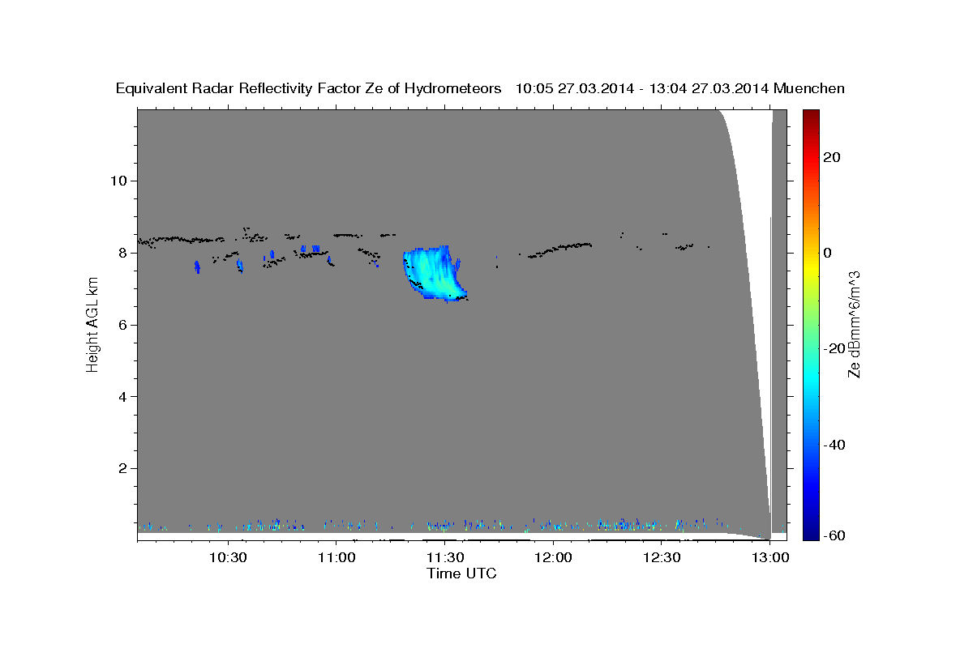Click the green region of the colorbar
The image size is (973, 648).
(x=810, y=324)
